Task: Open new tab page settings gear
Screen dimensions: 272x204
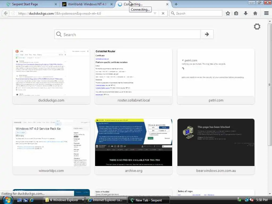Action: [257, 27]
